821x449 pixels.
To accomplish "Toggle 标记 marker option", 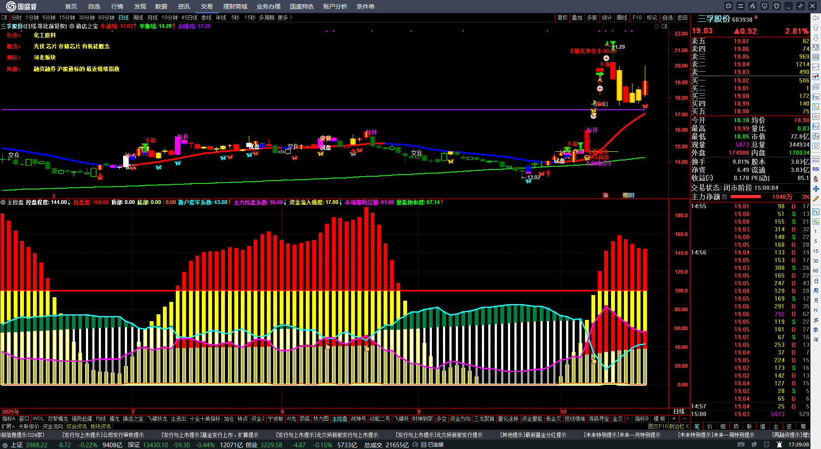I will pos(652,18).
